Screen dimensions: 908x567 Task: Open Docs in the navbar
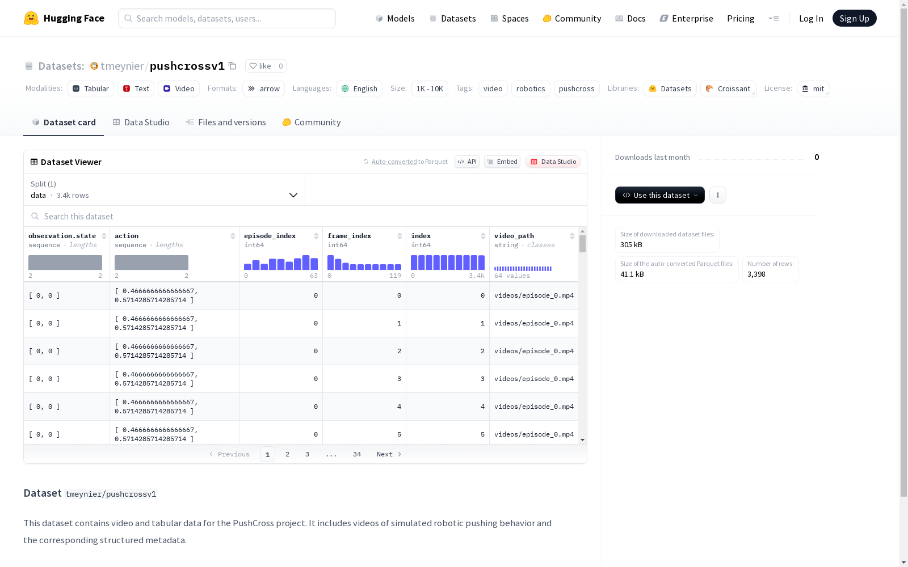click(630, 18)
